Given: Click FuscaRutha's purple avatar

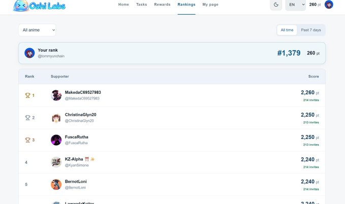Looking at the screenshot, I should pos(56,140).
